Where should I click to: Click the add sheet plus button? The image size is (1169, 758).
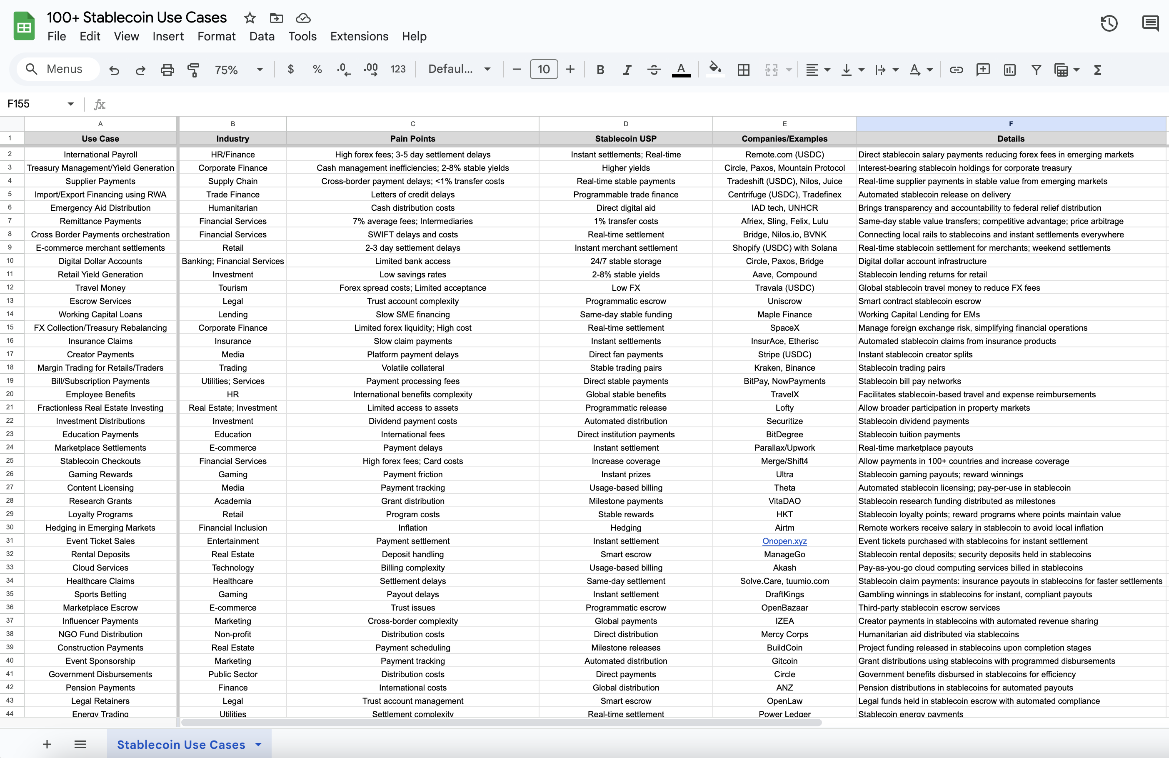tap(47, 744)
